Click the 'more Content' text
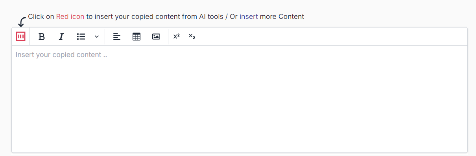Image resolution: width=476 pixels, height=156 pixels. [x=282, y=17]
